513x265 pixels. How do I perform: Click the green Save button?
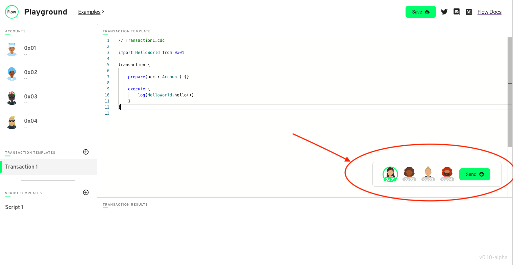(420, 12)
